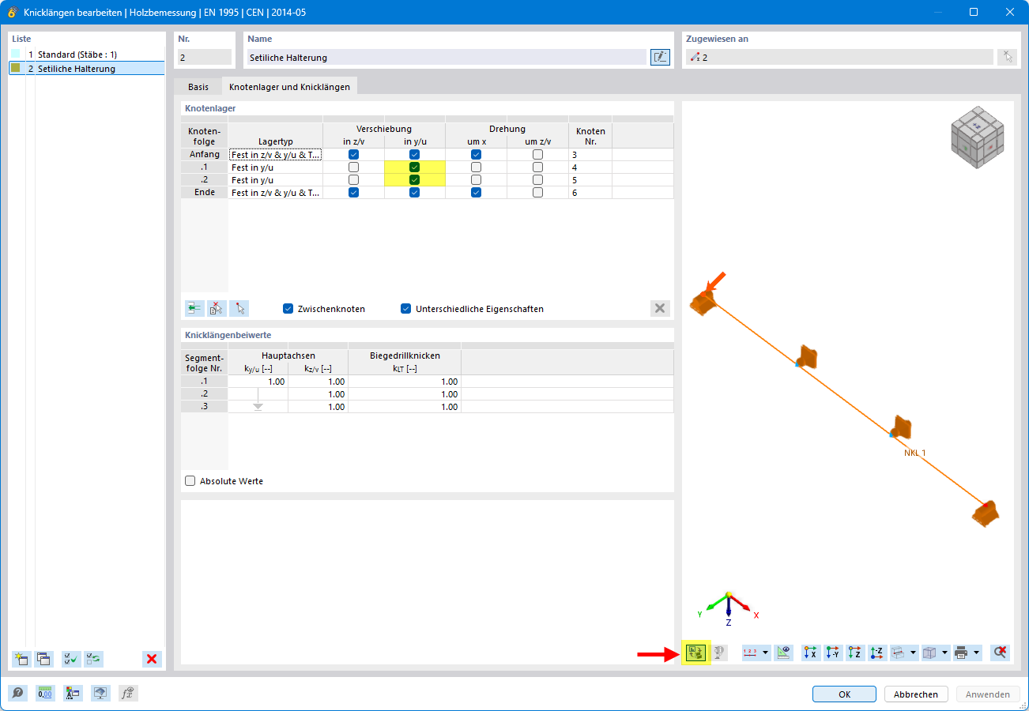Toggle 'in z/v' checkbox in the Ende row
Image resolution: width=1029 pixels, height=711 pixels.
pyautogui.click(x=353, y=193)
